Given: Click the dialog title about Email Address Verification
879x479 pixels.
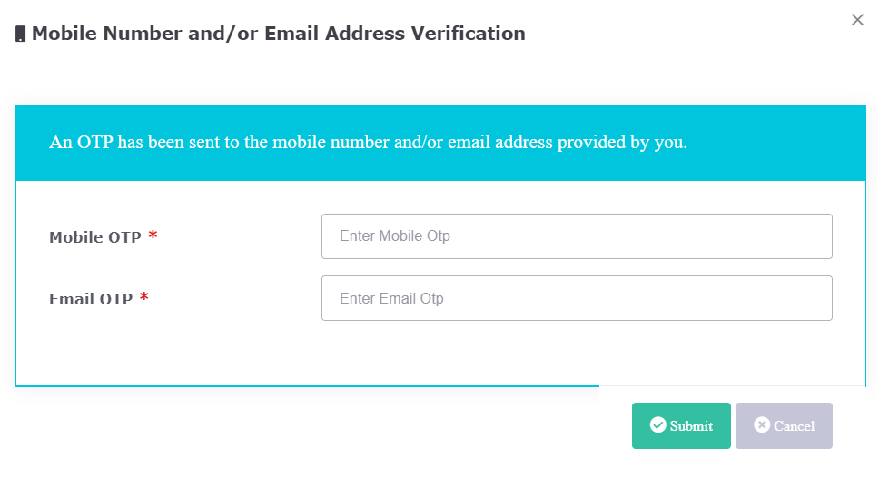Looking at the screenshot, I should click(x=279, y=34).
